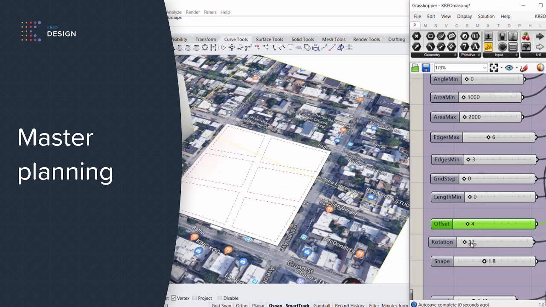Open the 173% zoom level dropdown
The height and width of the screenshot is (307, 546).
485,68
